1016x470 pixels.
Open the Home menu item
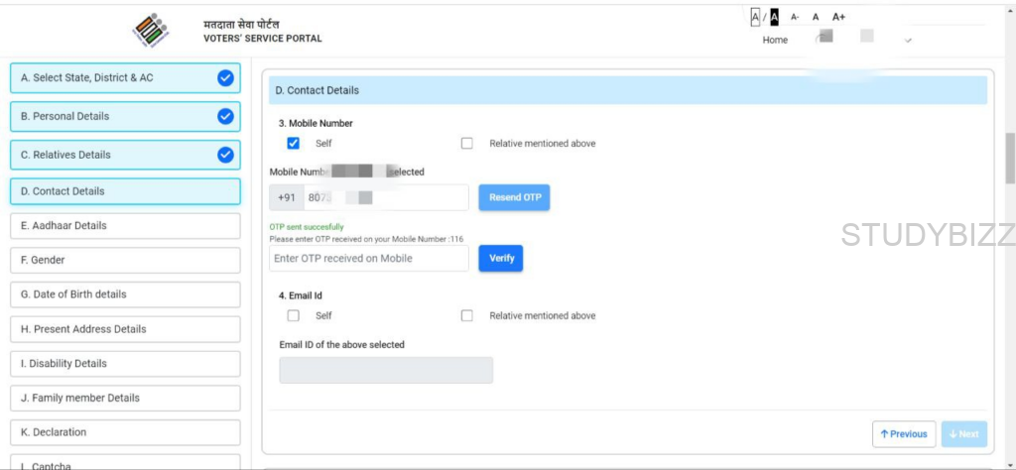[x=775, y=41]
